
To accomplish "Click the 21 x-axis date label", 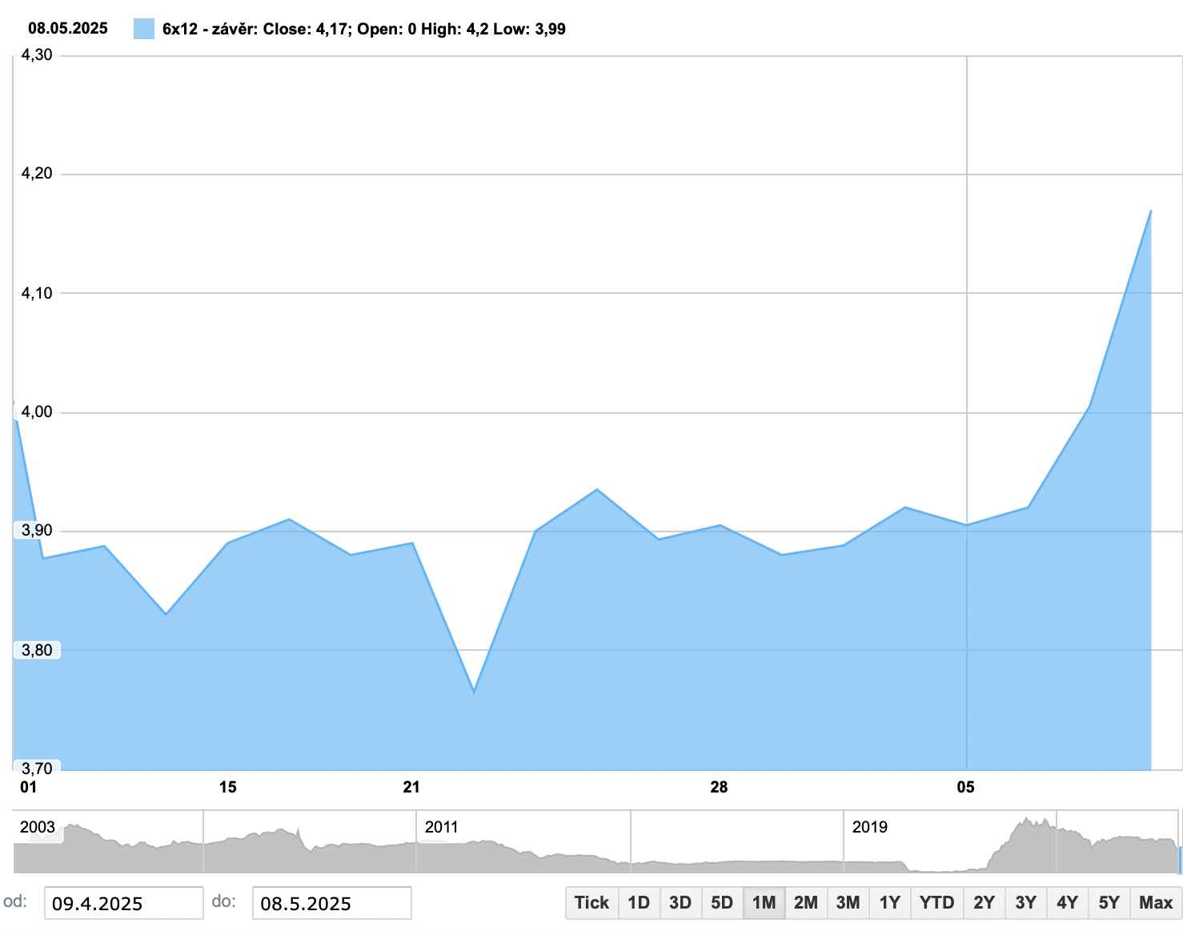I will pyautogui.click(x=411, y=787).
